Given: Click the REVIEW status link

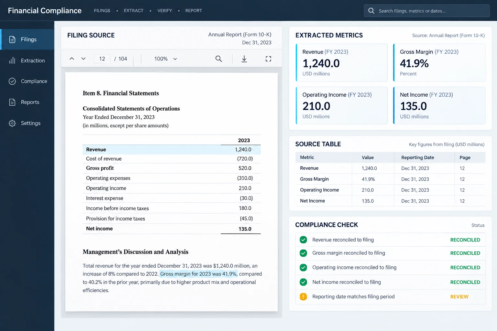Looking at the screenshot, I should (x=459, y=297).
